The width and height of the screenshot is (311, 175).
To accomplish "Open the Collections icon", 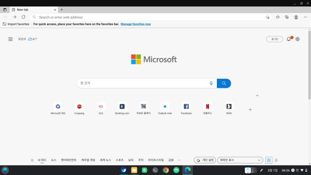I will [287, 17].
